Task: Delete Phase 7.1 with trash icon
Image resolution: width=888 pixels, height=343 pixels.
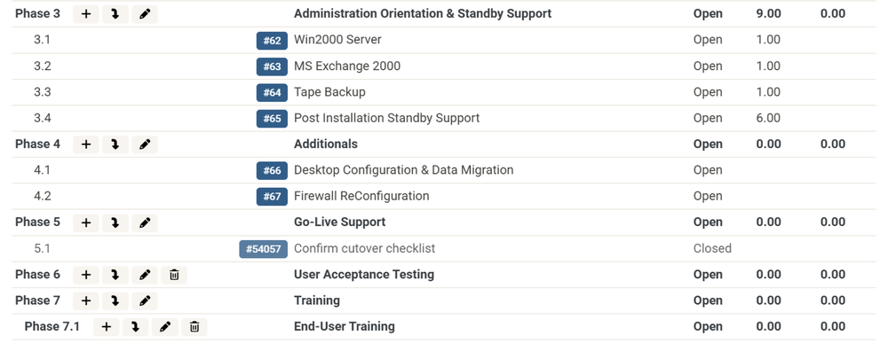Action: (194, 327)
